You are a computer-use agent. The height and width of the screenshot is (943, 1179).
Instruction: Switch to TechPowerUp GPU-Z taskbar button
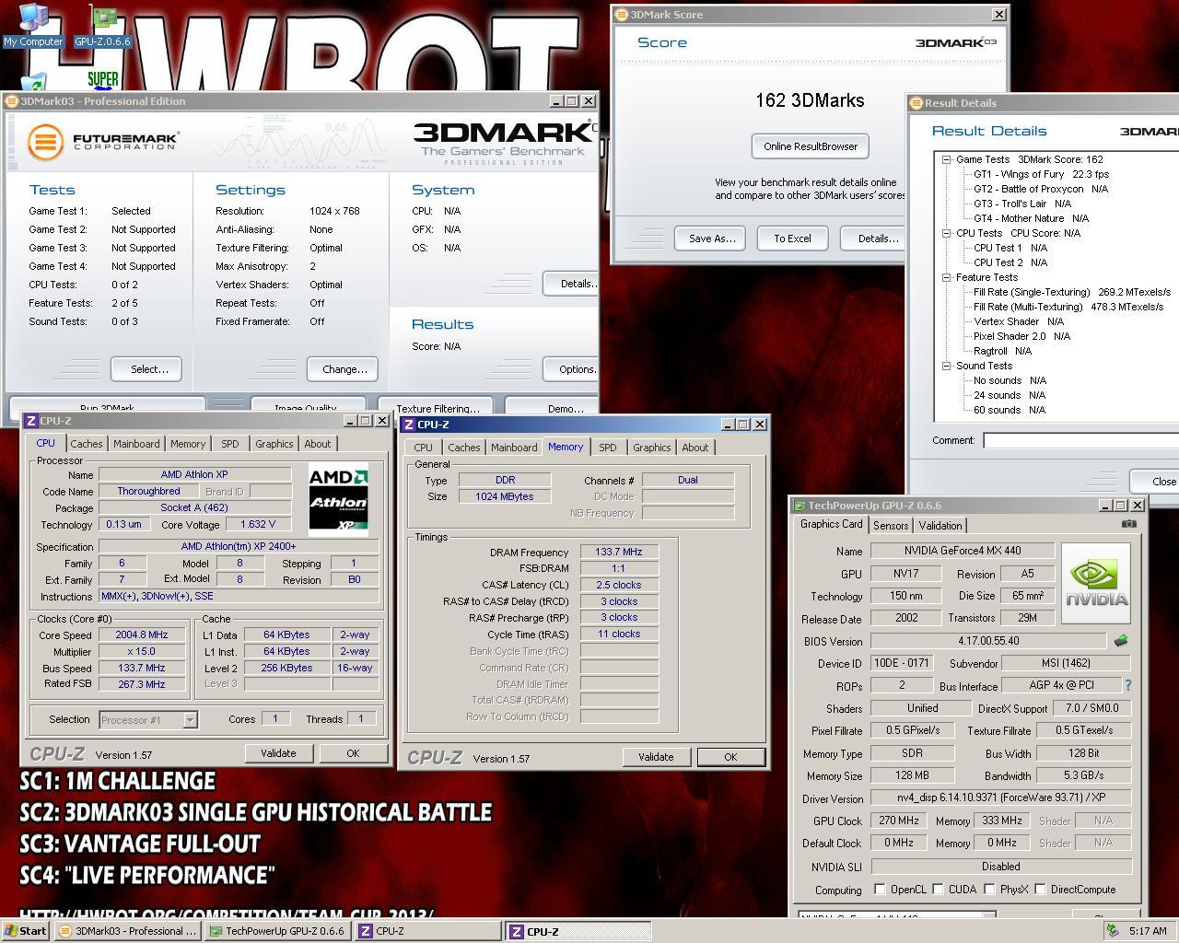(277, 931)
